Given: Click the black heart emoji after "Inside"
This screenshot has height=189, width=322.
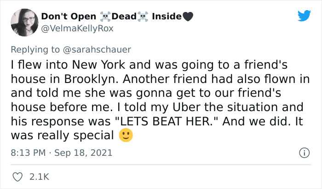Looking at the screenshot, I should [x=187, y=17].
